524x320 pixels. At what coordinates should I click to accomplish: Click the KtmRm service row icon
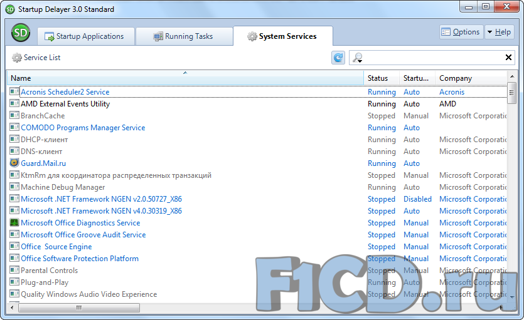coord(14,175)
